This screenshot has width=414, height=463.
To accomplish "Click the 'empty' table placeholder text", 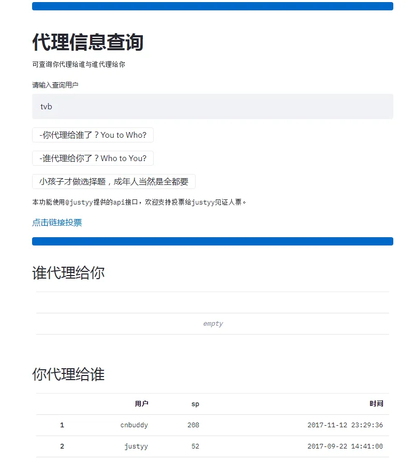I will (x=213, y=324).
